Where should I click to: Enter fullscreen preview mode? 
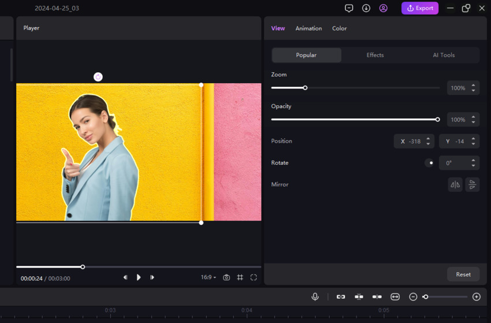point(254,277)
